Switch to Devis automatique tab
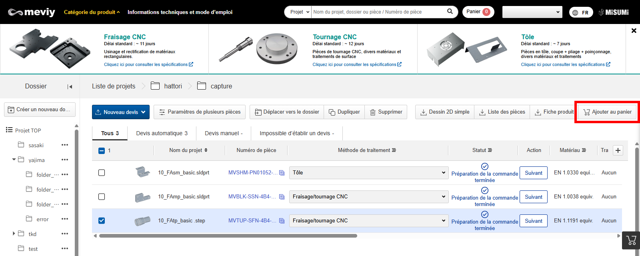The image size is (640, 256). click(x=162, y=133)
